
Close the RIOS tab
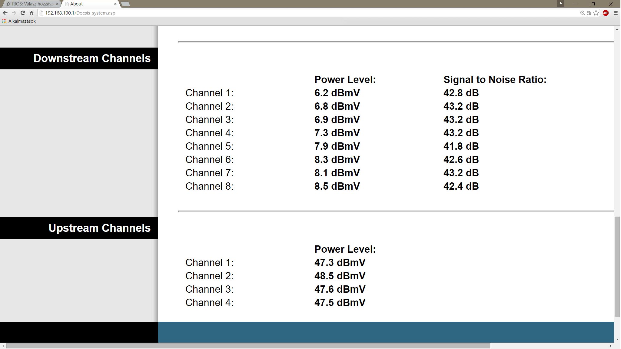tap(57, 4)
